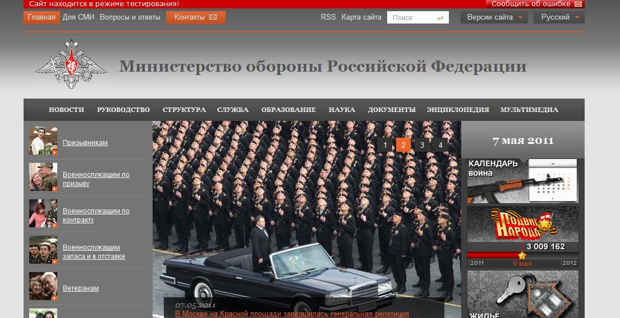
Task: Open the Структура menu
Action: [x=184, y=110]
